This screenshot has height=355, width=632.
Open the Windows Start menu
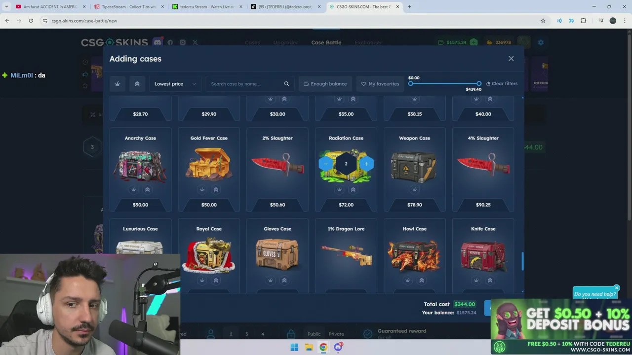tap(294, 348)
